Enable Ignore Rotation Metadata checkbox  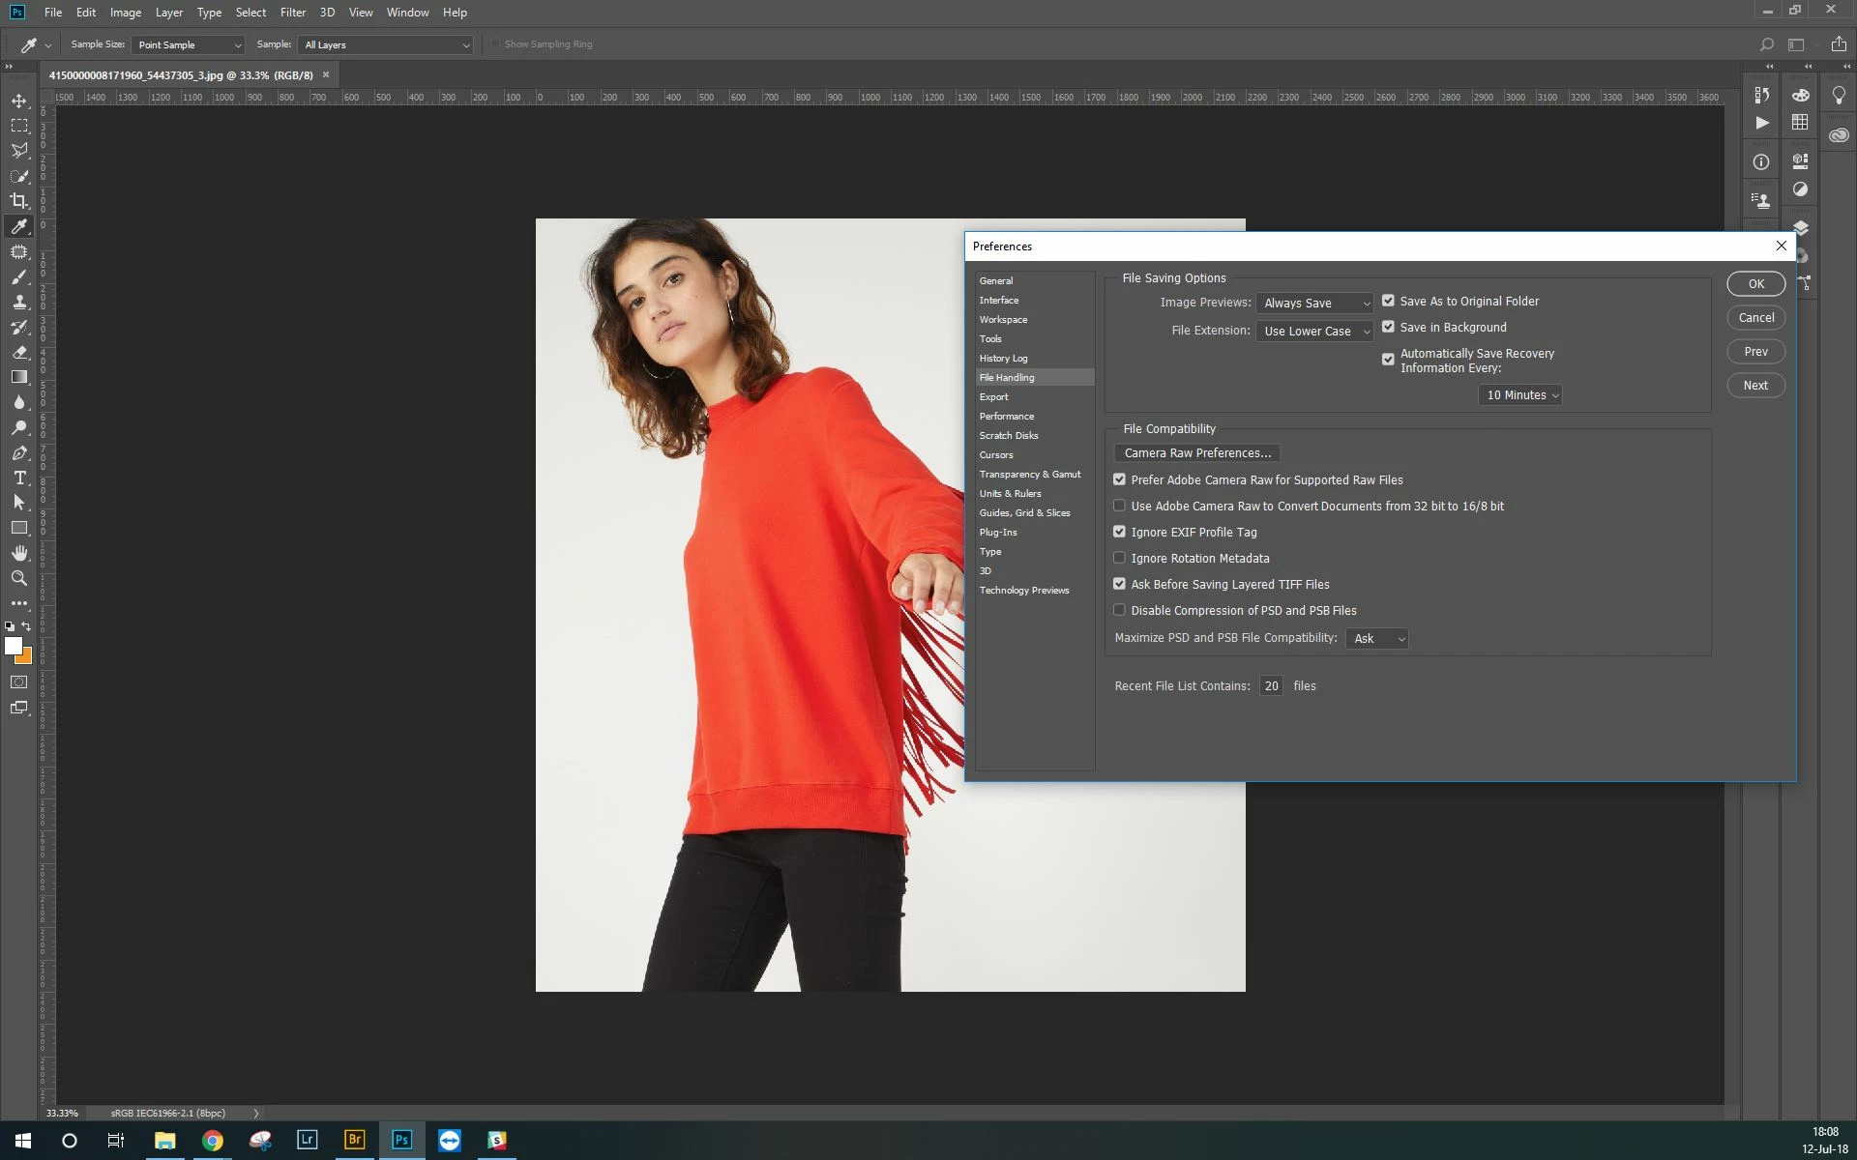pyautogui.click(x=1119, y=558)
